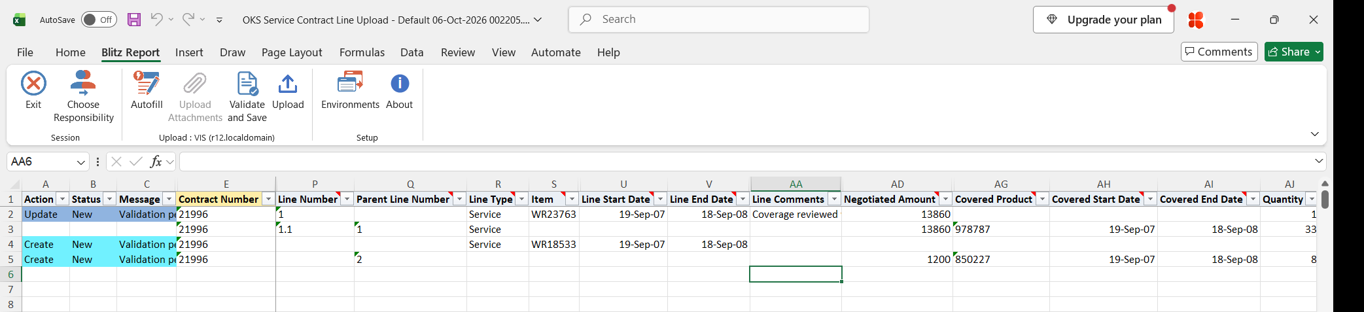This screenshot has height=312, width=1364.
Task: Collapse the ribbon with chevron
Action: (1315, 134)
